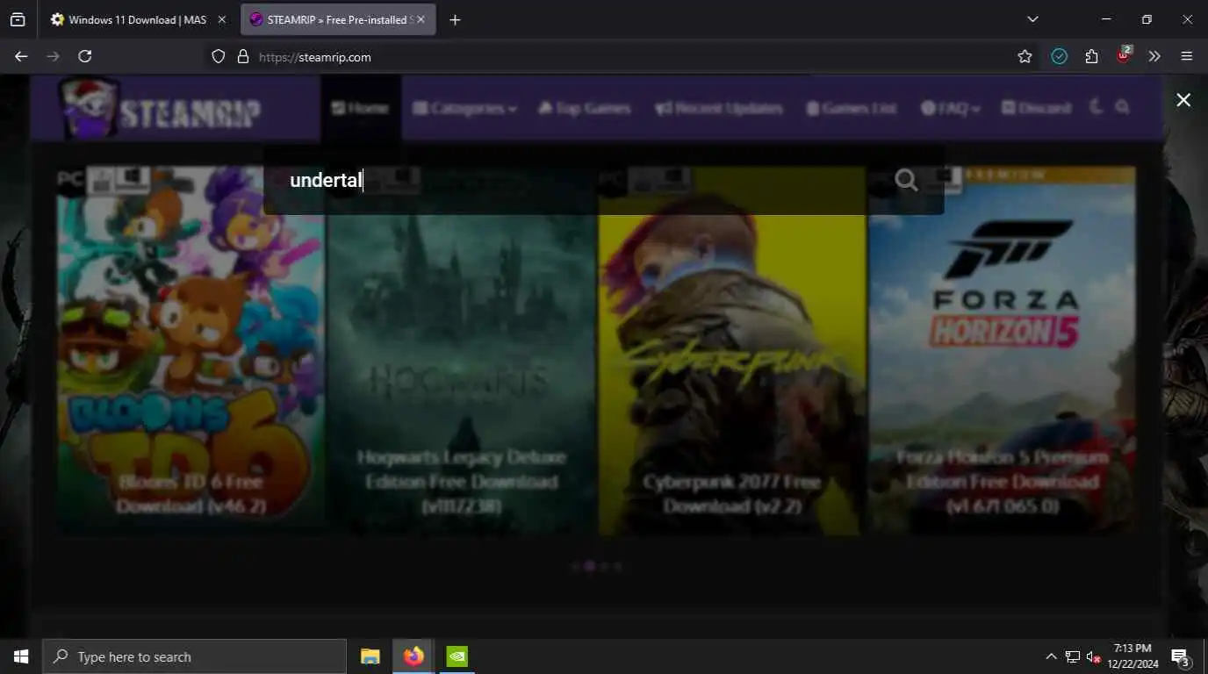Click Firefox icon in taskbar
Image resolution: width=1208 pixels, height=674 pixels.
point(413,656)
